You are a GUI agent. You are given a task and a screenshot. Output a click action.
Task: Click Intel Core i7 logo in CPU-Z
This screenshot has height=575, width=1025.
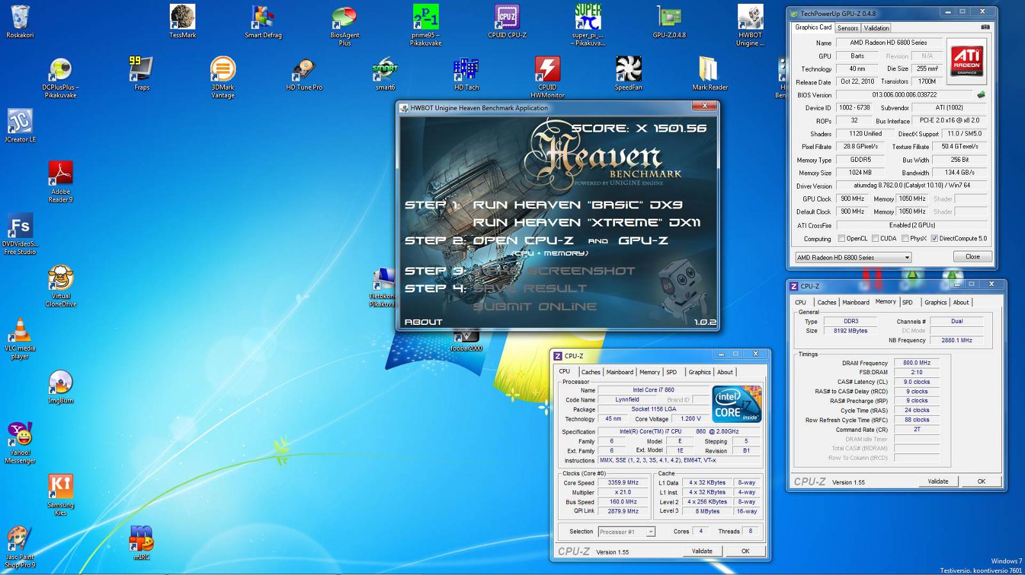click(x=737, y=403)
